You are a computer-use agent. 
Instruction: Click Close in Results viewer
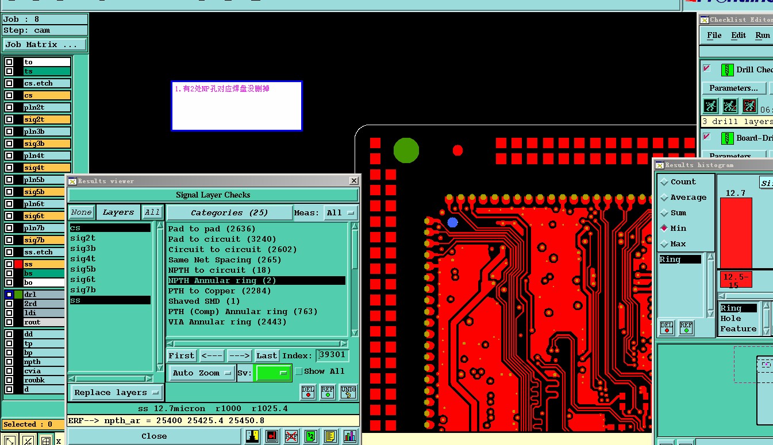click(154, 436)
